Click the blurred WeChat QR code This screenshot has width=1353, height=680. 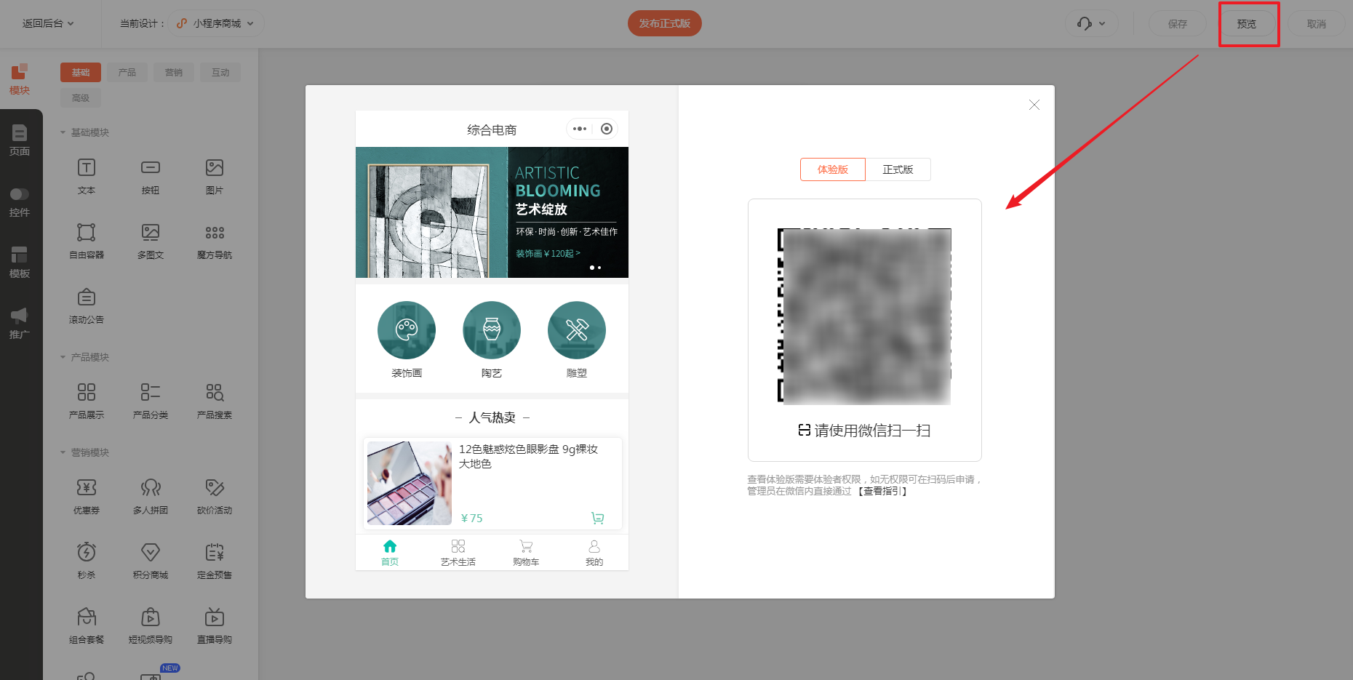[865, 316]
